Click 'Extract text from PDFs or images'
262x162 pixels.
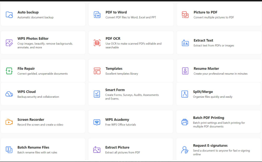point(214,45)
